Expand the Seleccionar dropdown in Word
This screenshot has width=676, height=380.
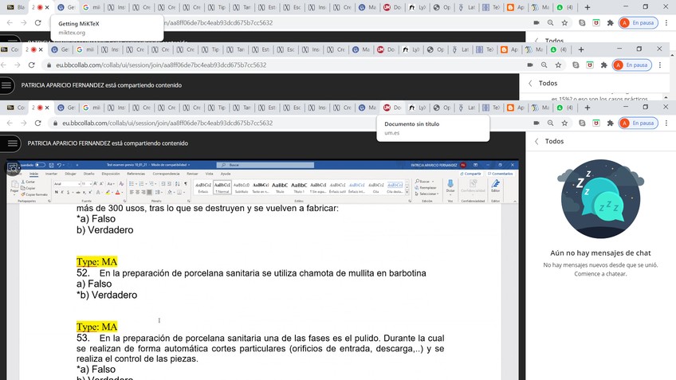[x=427, y=194]
